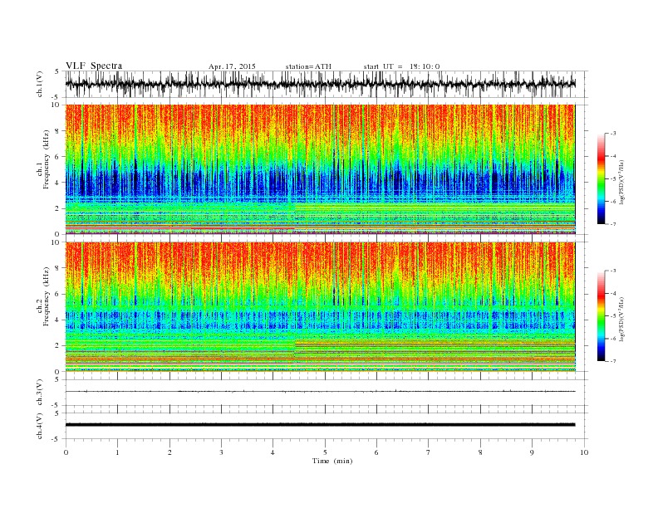658x508 pixels.
Task: Click the ch.2 spectrogram panel
Action: 320,306
